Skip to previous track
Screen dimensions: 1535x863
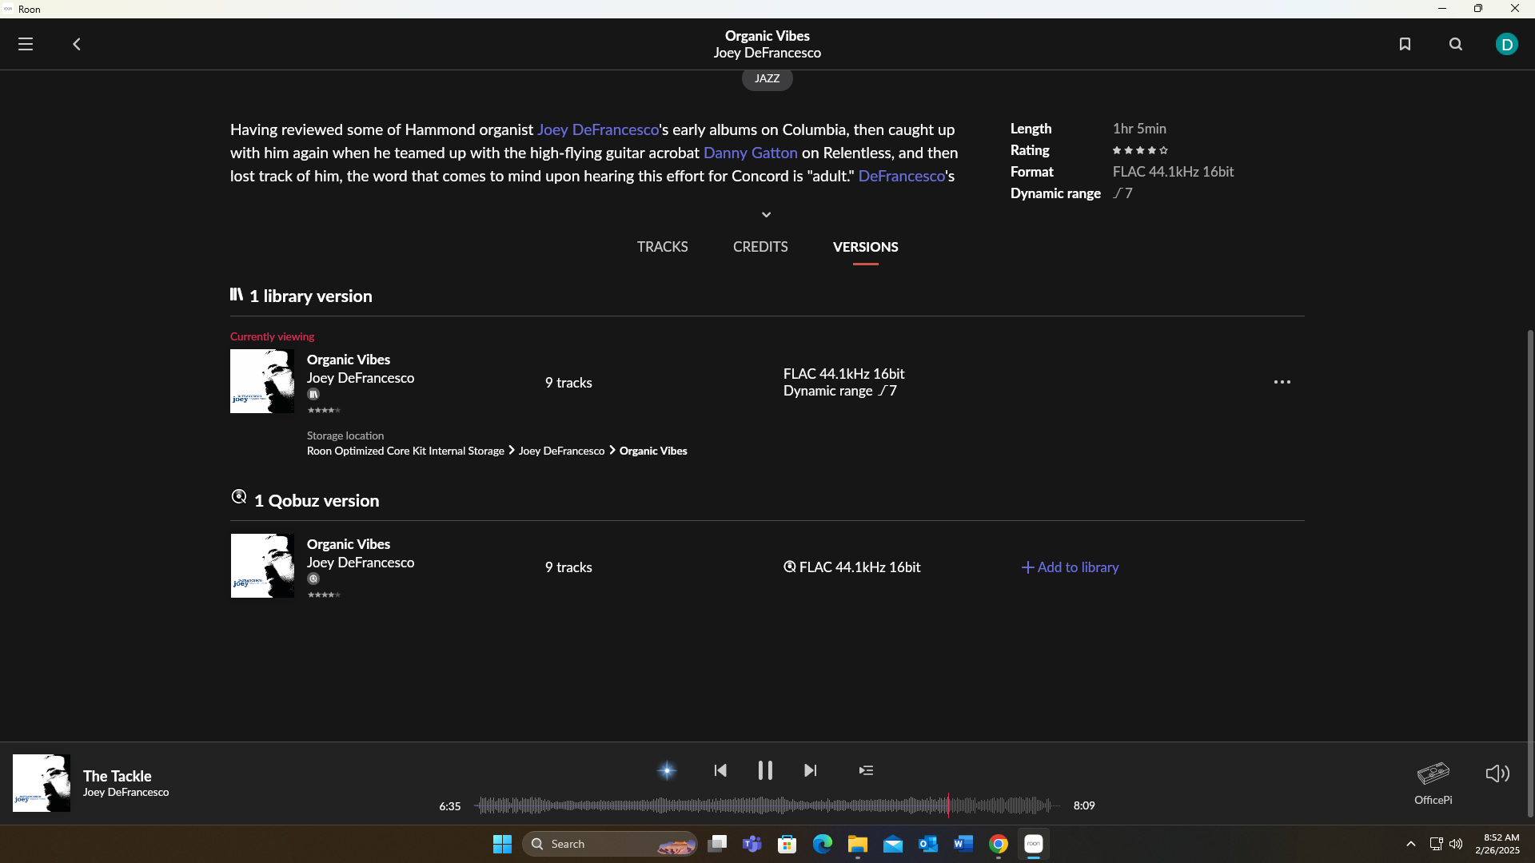(x=720, y=770)
